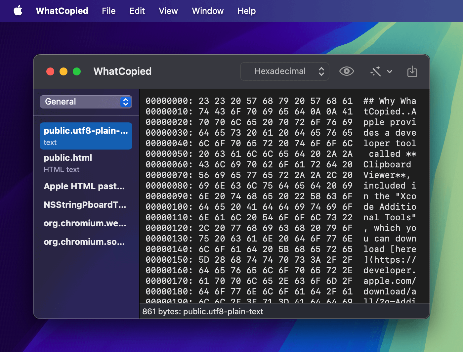Click the yellow minimize window button
The width and height of the screenshot is (463, 352).
[63, 71]
